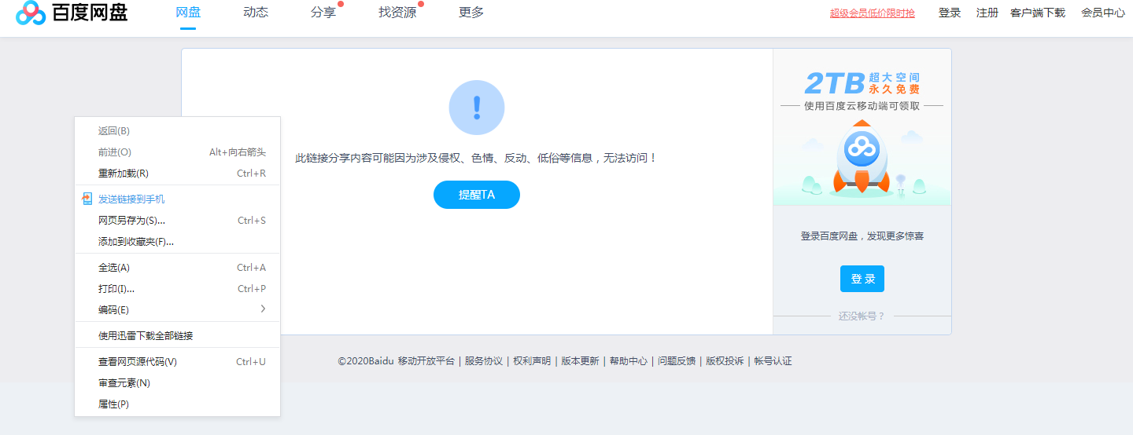Open the 分享 tab
The height and width of the screenshot is (435, 1133).
pos(323,13)
